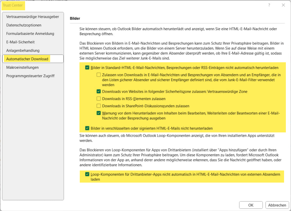Viewport: 291px width, 211px height.
Task: Enable downloads from sicherer Absender lists checkbox
Action: (99, 75)
